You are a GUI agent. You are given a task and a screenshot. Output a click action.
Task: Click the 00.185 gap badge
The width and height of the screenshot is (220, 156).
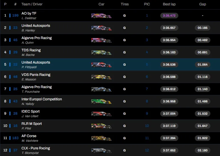click(x=202, y=28)
